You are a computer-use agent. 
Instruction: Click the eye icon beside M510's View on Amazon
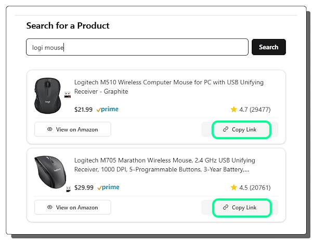[x=50, y=129]
